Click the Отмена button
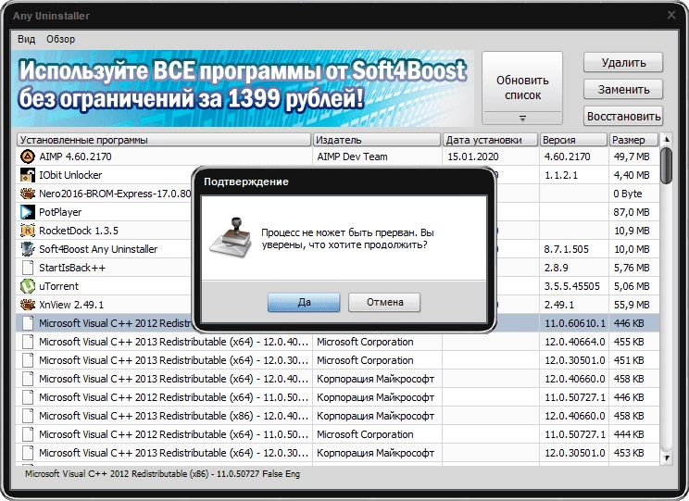This screenshot has height=501, width=689. (x=384, y=302)
